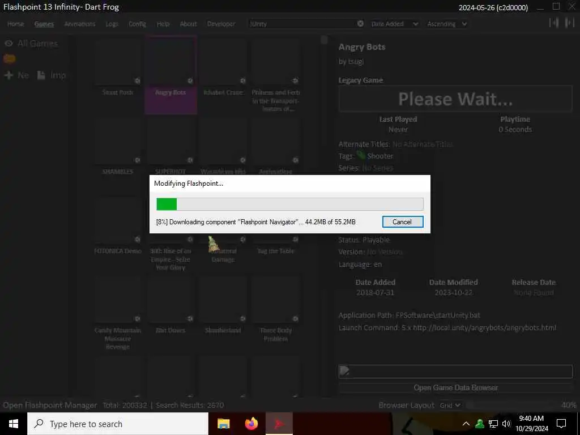This screenshot has height=435, width=580.
Task: Open the Developer tab
Action: pos(221,24)
